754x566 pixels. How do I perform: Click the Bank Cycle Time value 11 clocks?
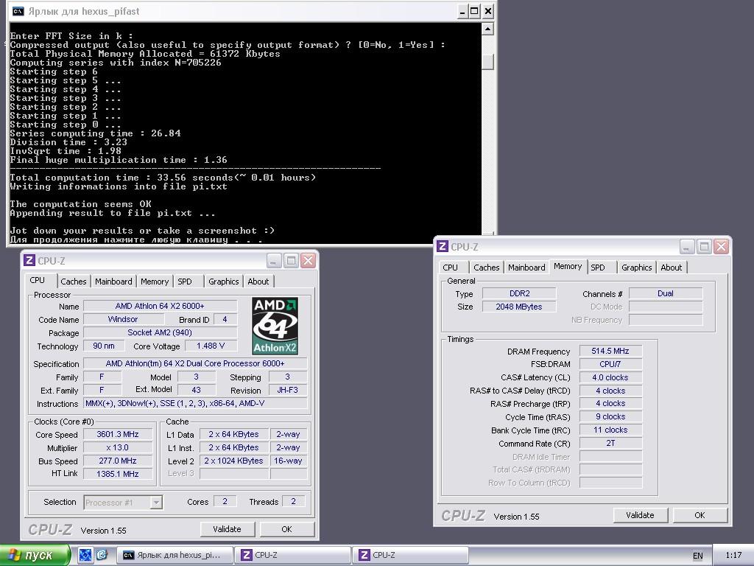pos(610,430)
